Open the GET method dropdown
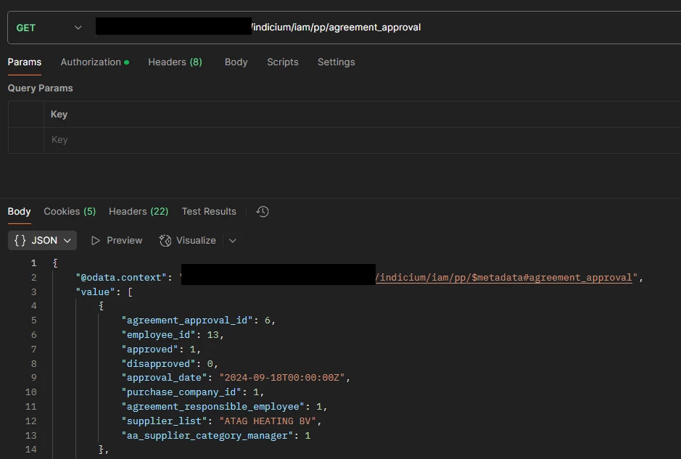Viewport: 681px width, 459px height. click(49, 28)
